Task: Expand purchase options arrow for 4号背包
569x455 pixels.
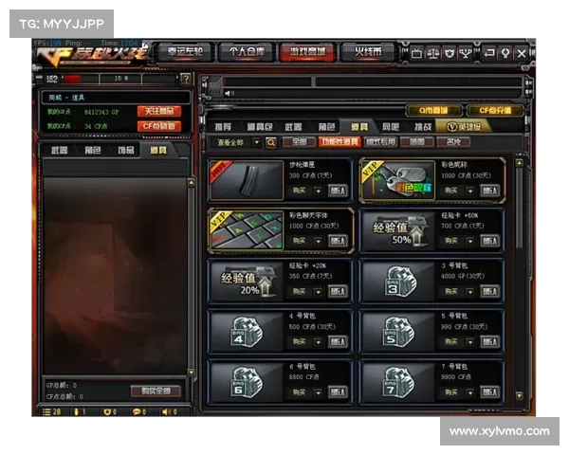Action: point(317,341)
